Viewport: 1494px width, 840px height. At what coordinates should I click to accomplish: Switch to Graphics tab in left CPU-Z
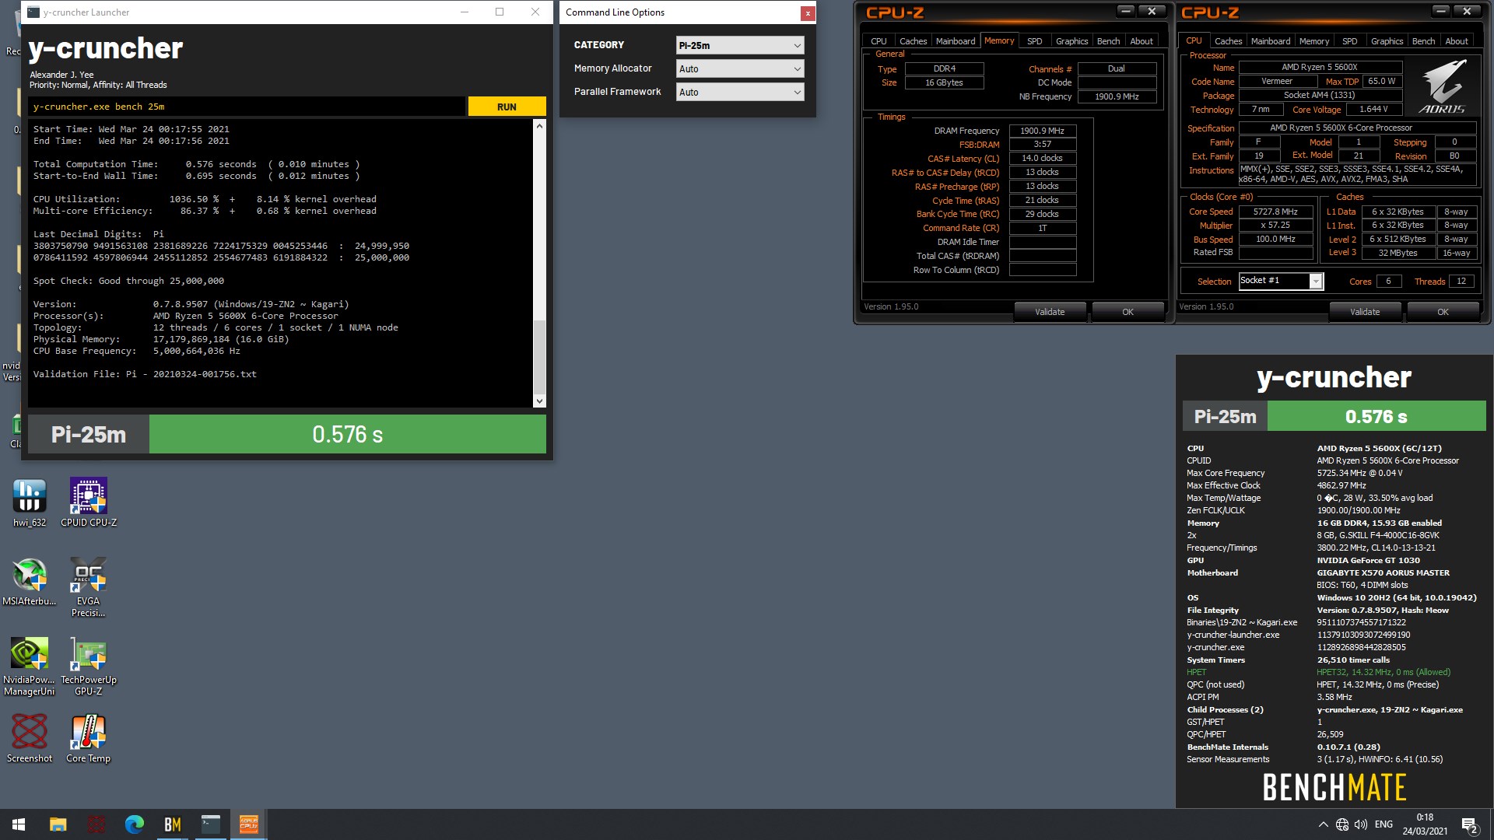[1071, 41]
